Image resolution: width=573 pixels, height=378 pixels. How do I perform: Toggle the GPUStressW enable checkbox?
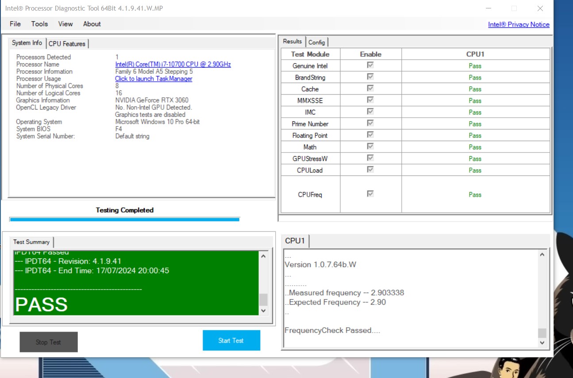pyautogui.click(x=370, y=158)
